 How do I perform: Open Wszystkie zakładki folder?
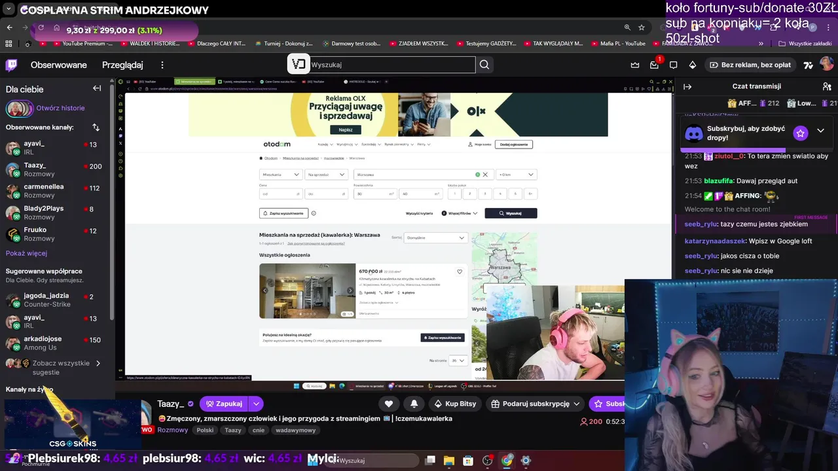805,44
